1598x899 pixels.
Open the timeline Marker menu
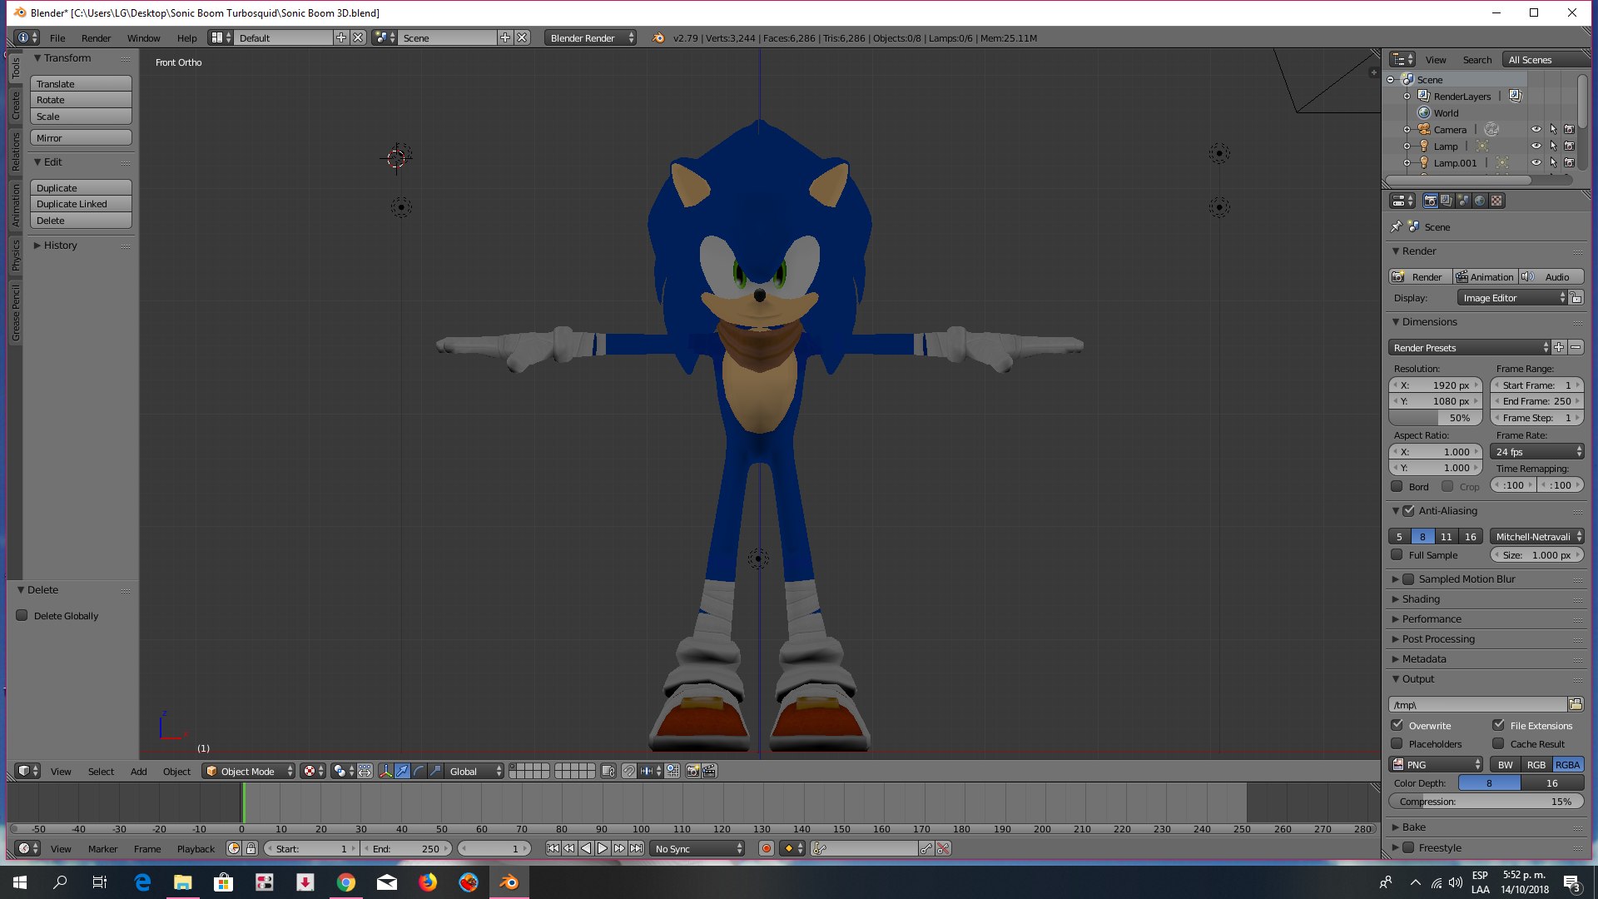[102, 848]
